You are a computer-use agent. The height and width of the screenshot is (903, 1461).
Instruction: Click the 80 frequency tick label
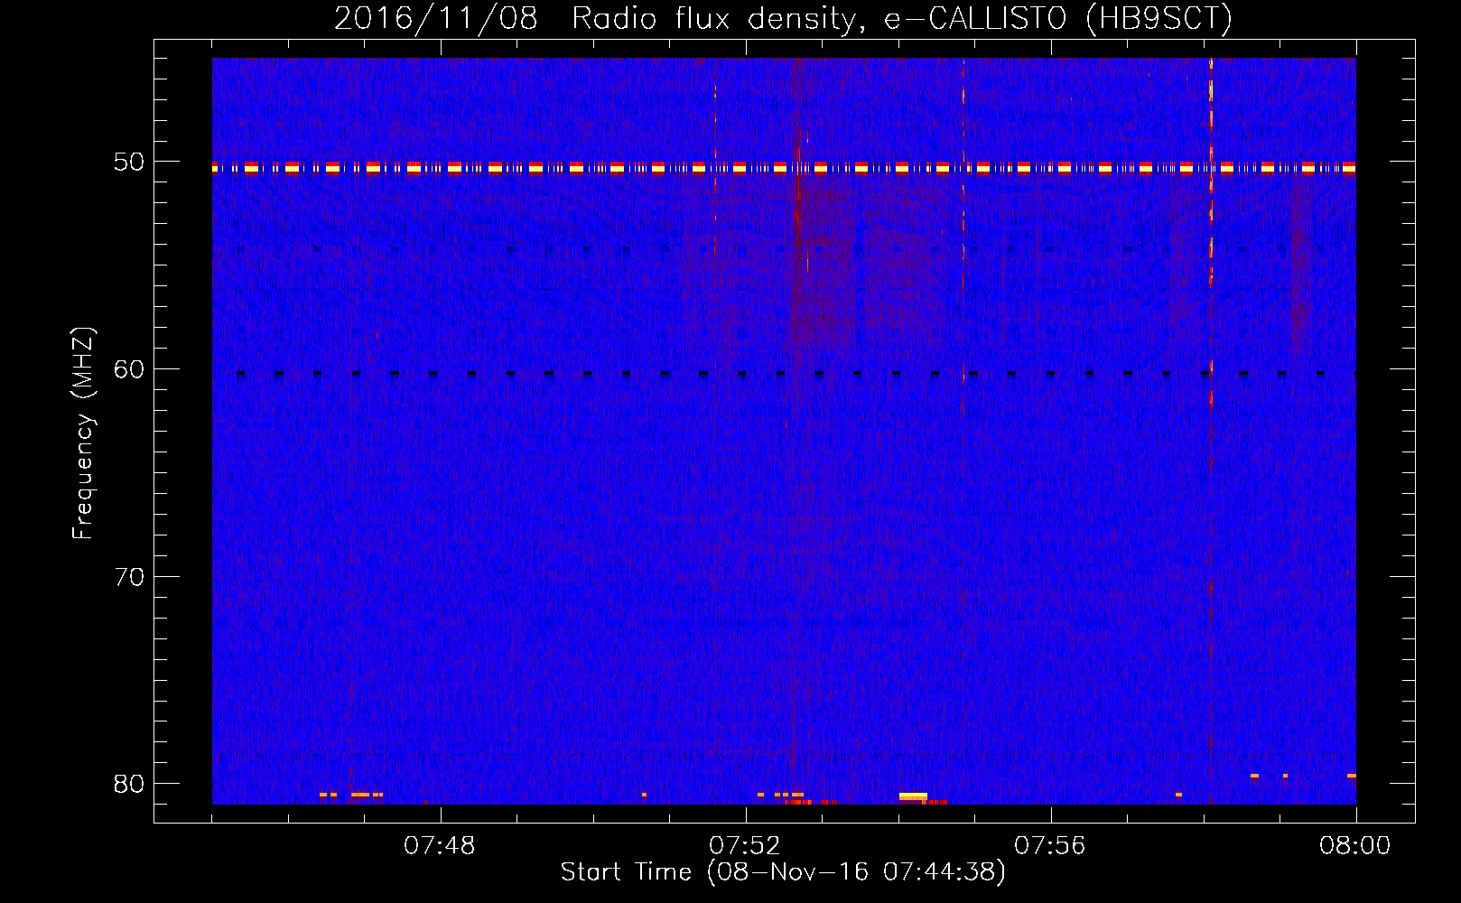tap(129, 784)
